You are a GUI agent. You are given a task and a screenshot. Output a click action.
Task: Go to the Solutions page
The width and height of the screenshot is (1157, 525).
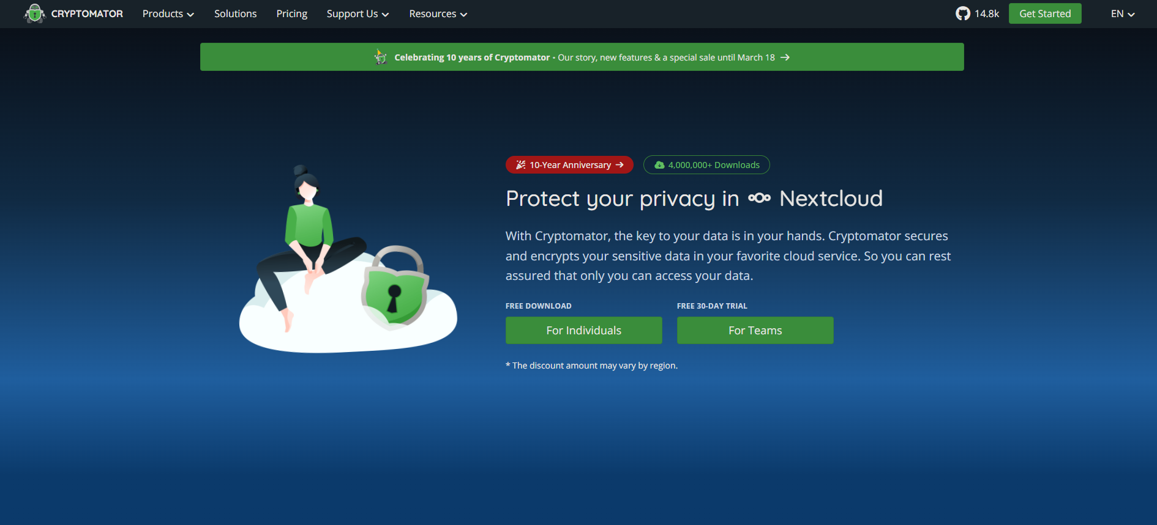click(235, 13)
